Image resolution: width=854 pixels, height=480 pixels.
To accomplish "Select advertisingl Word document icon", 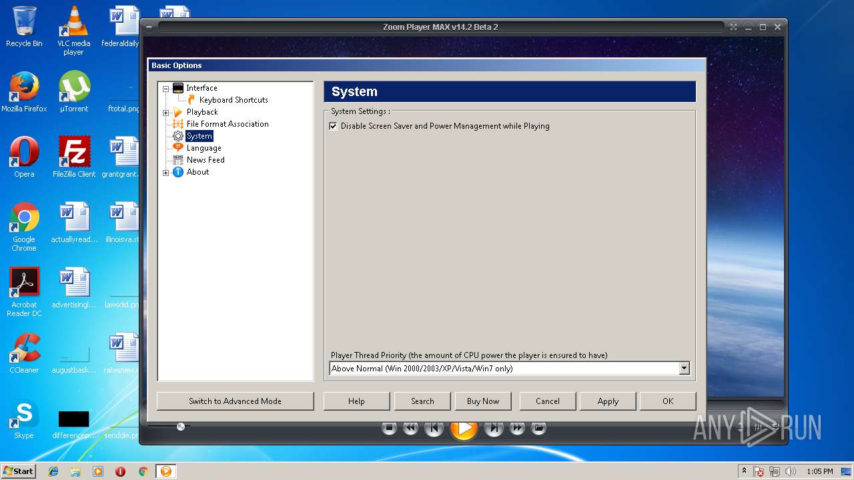I will (74, 288).
